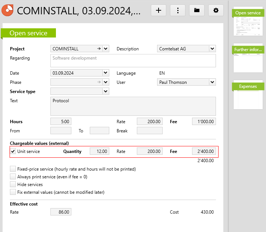Enable the Fixed-price service checkbox

[x=13, y=169]
